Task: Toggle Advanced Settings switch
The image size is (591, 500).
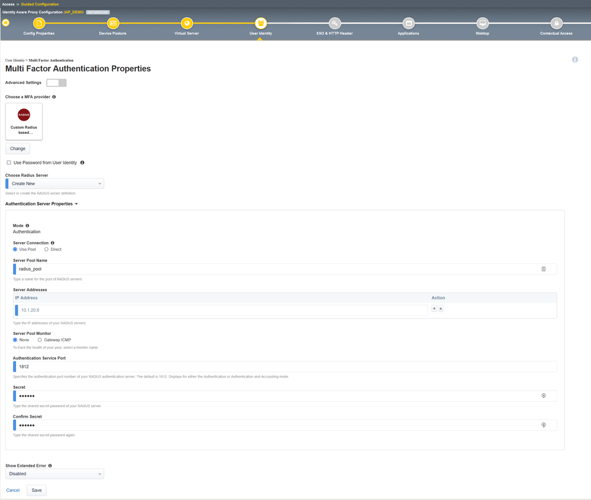Action: [57, 83]
